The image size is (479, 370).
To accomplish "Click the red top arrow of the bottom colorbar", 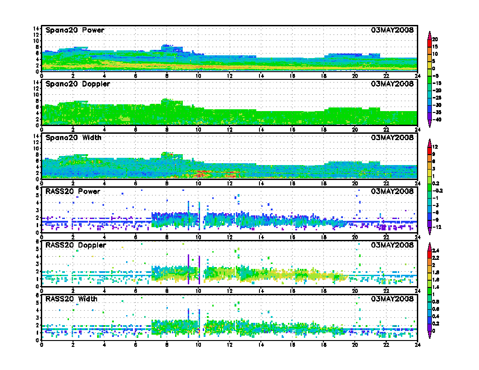I will point(430,246).
